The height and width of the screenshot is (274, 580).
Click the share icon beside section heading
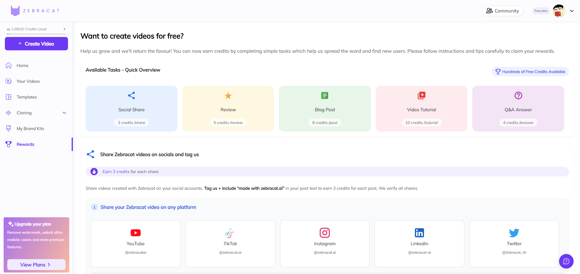90,154
